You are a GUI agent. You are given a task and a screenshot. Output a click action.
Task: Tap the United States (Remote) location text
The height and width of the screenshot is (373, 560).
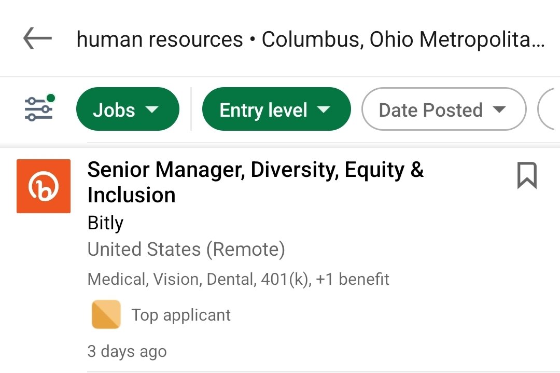click(186, 249)
